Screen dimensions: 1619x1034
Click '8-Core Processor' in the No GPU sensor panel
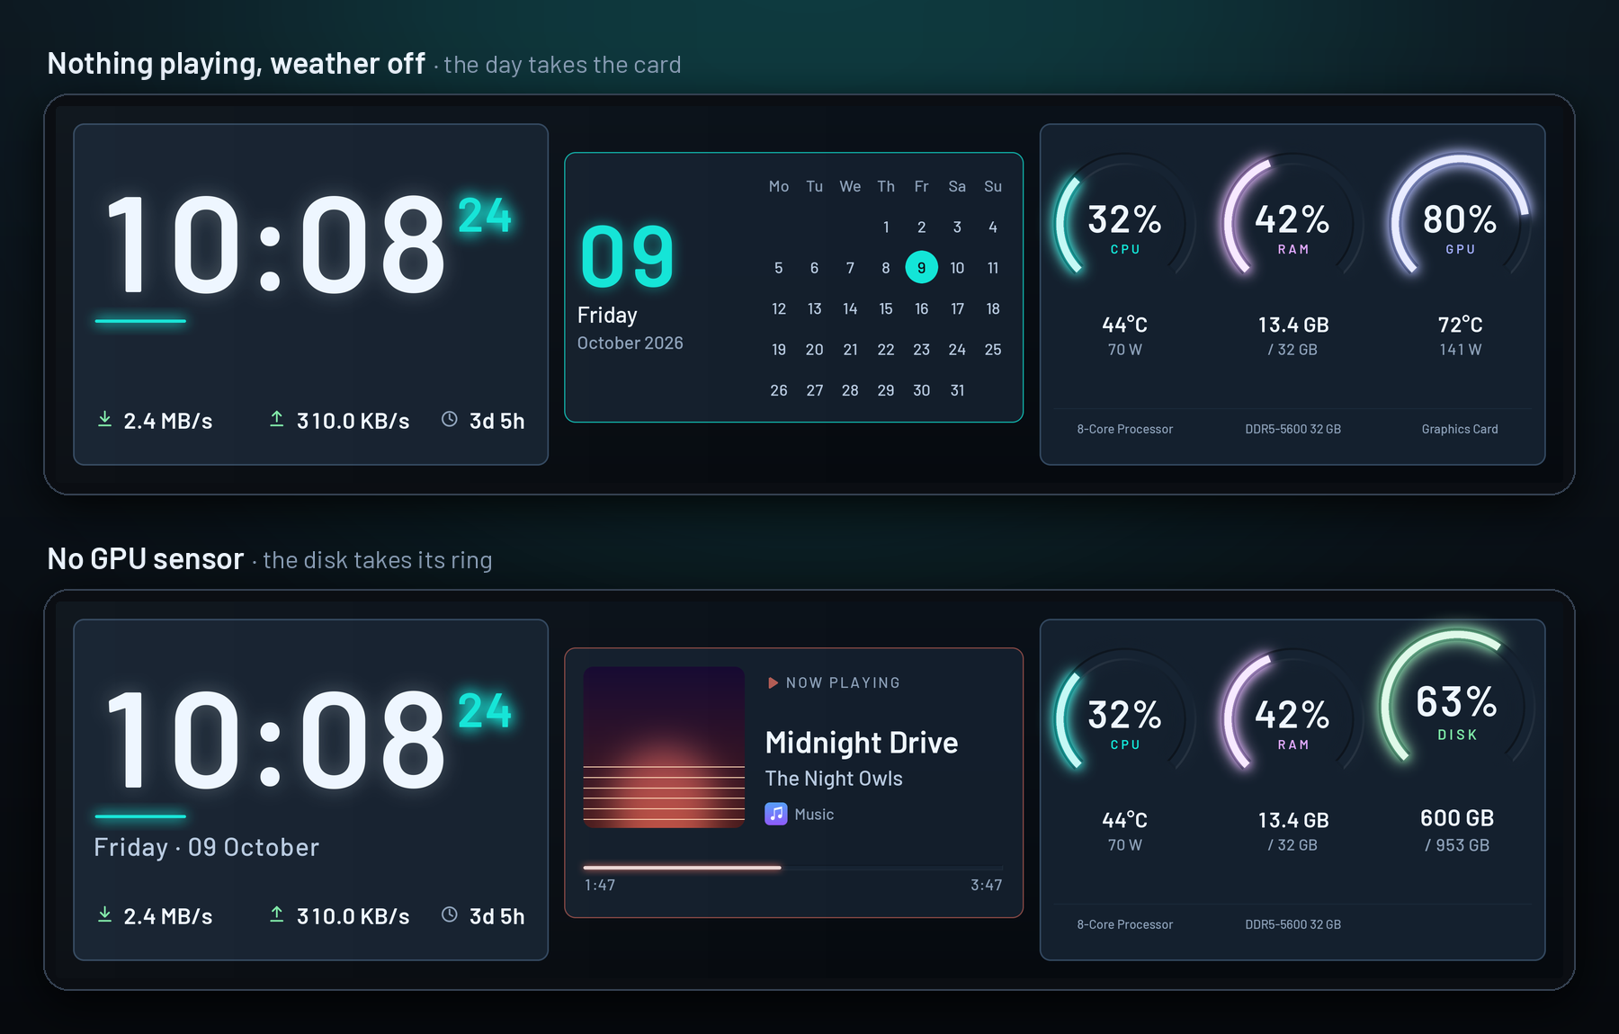click(x=1124, y=924)
